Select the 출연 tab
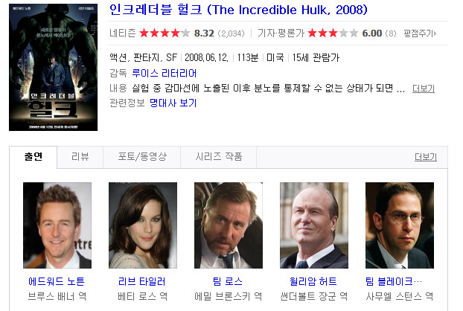 33,157
